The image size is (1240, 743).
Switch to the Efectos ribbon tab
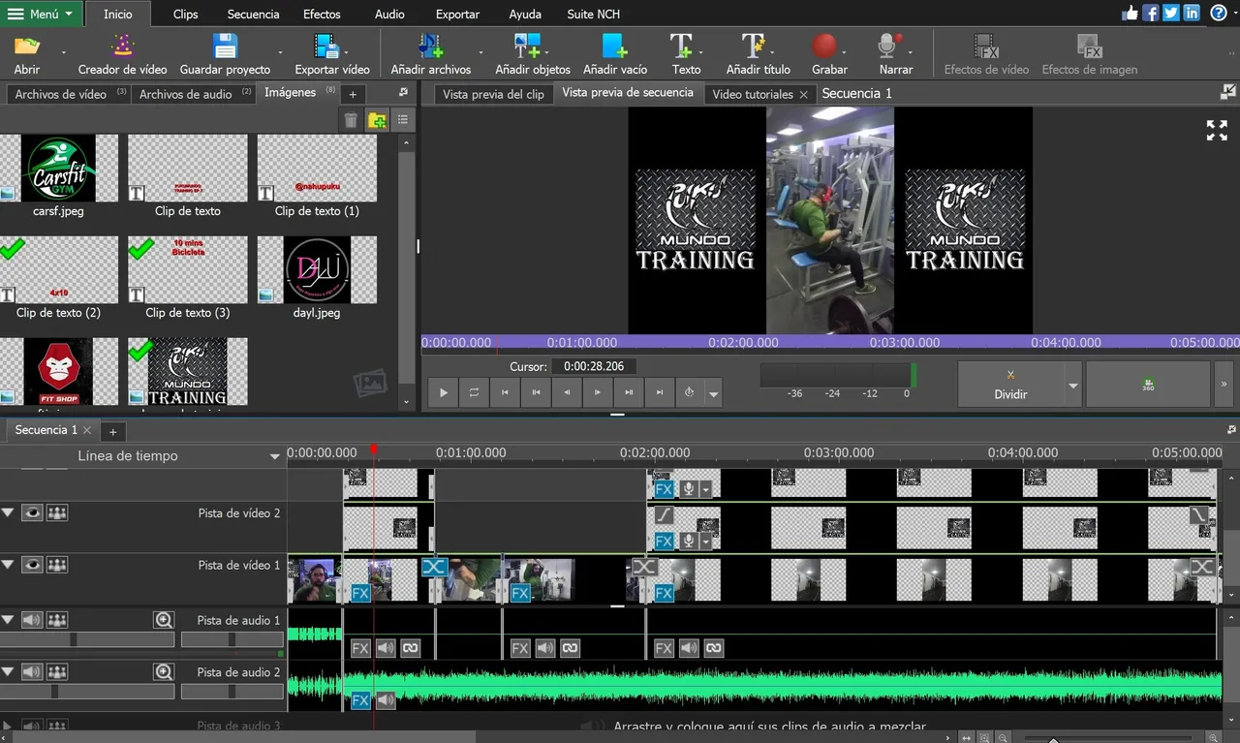[x=322, y=15]
